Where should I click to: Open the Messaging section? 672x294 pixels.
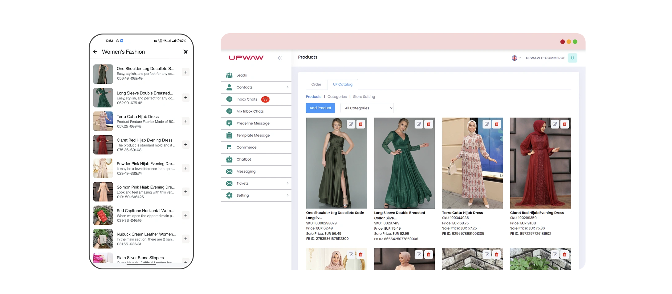[246, 171]
